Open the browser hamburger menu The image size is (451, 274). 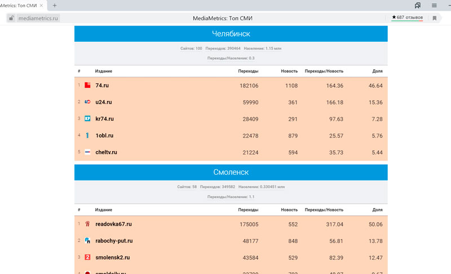click(x=434, y=5)
